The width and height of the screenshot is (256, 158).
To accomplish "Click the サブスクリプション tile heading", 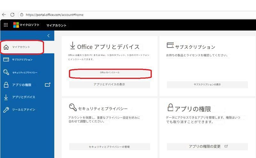I will (195, 47).
